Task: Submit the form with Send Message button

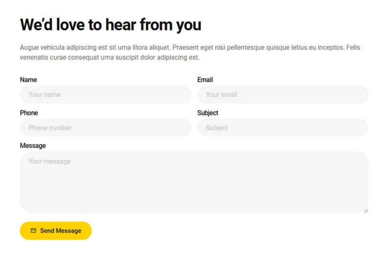Action: tap(56, 231)
